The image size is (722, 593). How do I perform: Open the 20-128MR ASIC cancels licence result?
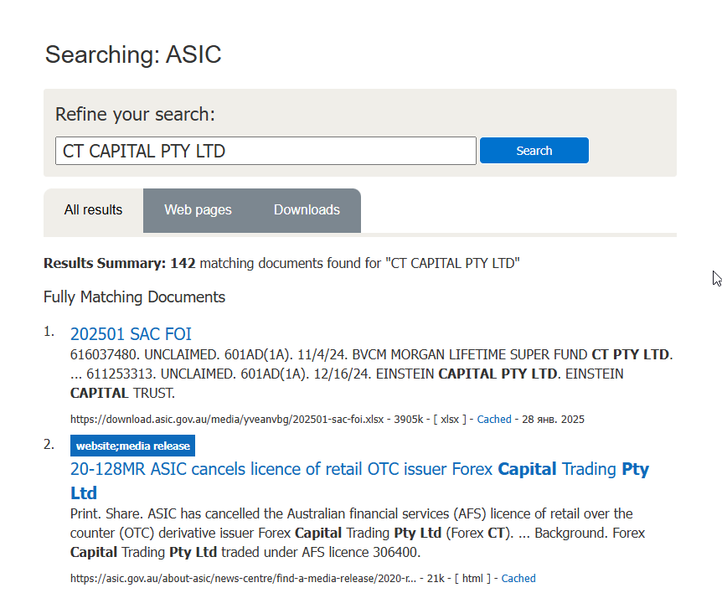(359, 481)
